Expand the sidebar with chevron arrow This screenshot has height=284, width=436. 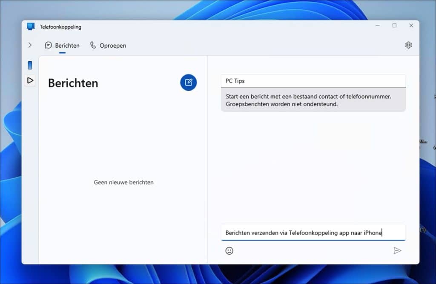pyautogui.click(x=30, y=45)
